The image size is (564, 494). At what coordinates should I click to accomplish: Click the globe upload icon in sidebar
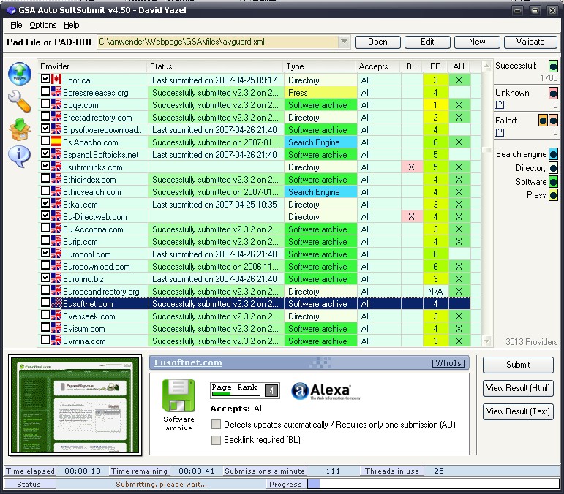[20, 74]
